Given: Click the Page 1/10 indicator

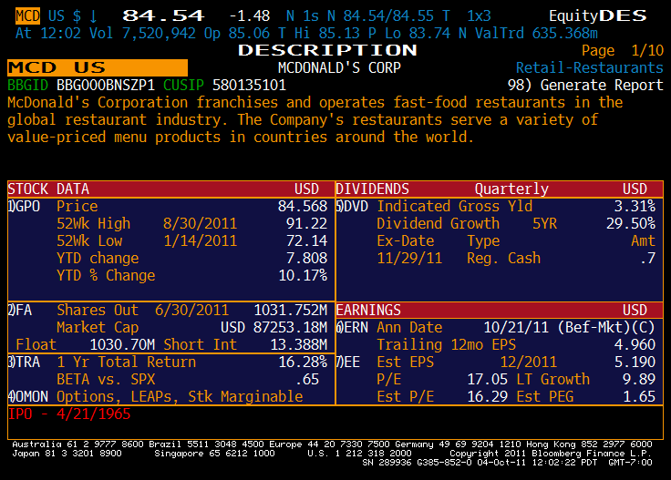Looking at the screenshot, I should (622, 50).
